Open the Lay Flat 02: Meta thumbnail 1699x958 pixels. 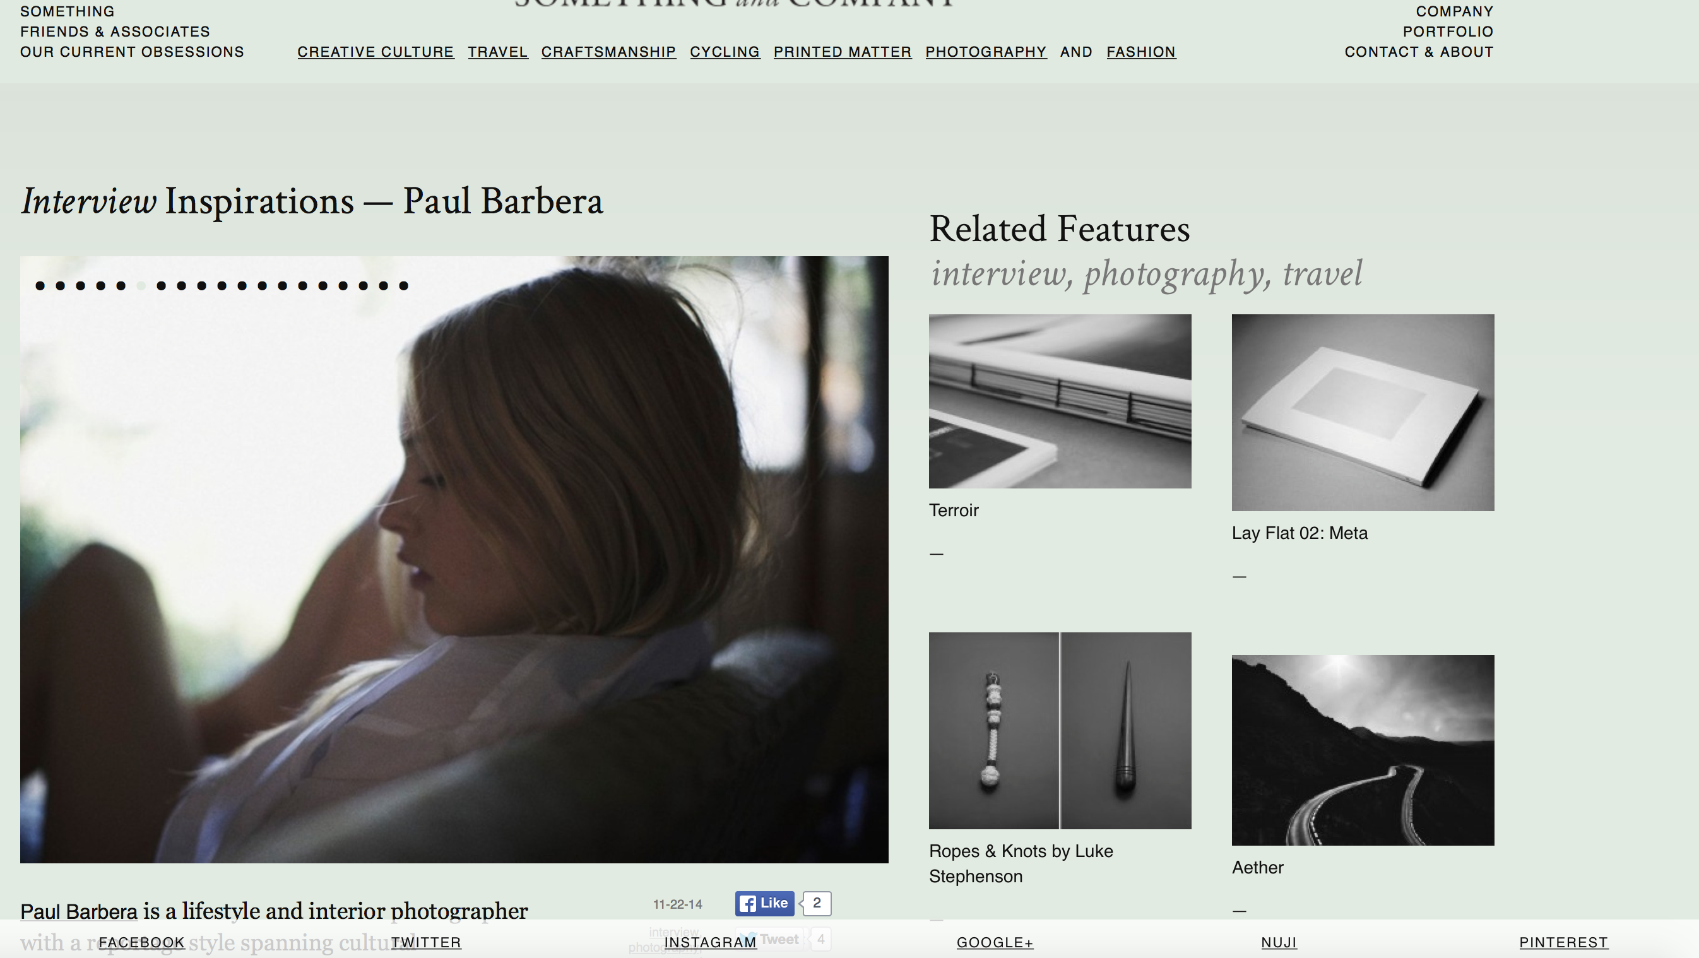1363,412
